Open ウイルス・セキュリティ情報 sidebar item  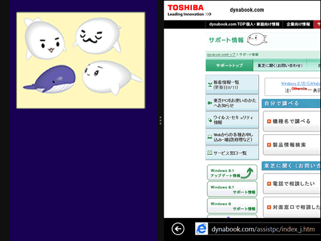232,120
